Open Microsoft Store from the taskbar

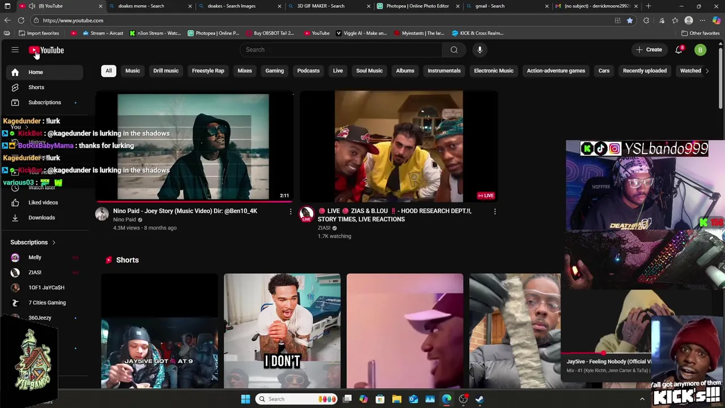380,399
